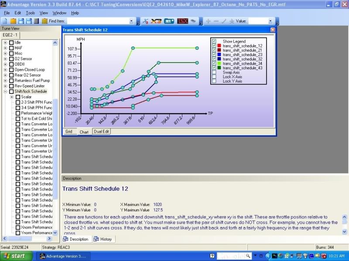Image resolution: width=349 pixels, height=261 pixels.
Task: Click the Google search magnifier in taskbar
Action: (248, 256)
